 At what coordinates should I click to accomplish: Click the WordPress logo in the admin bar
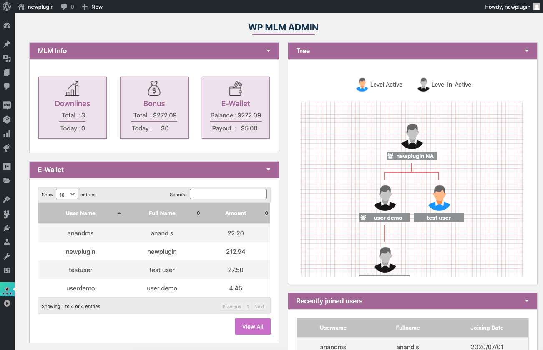6,6
